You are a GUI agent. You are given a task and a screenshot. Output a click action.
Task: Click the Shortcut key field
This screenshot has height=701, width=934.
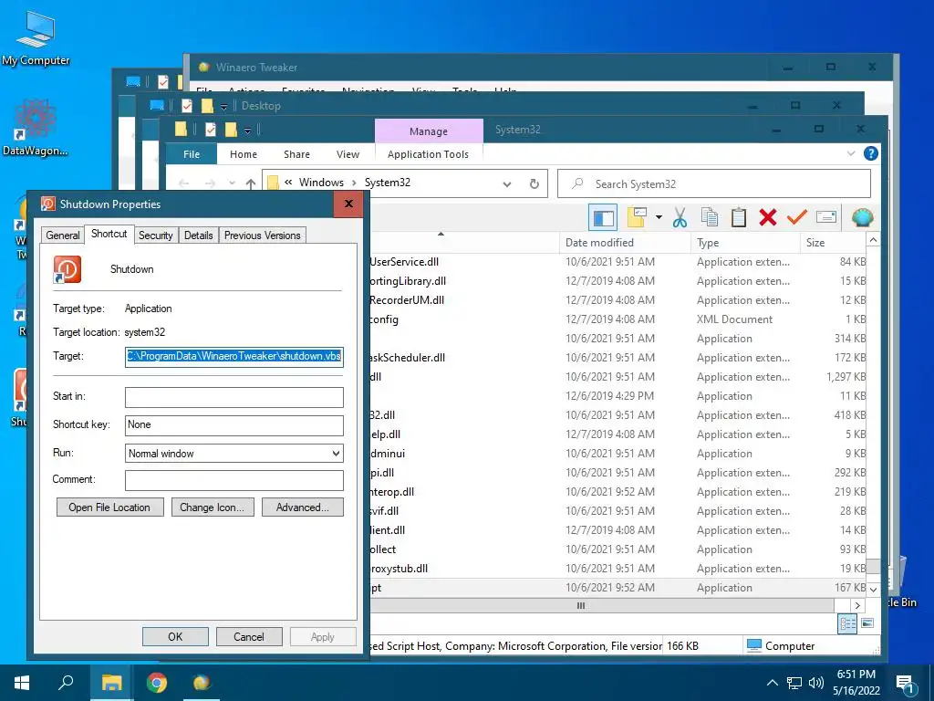[x=234, y=425]
